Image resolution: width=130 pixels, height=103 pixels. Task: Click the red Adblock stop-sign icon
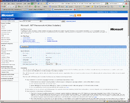tap(126, 4)
